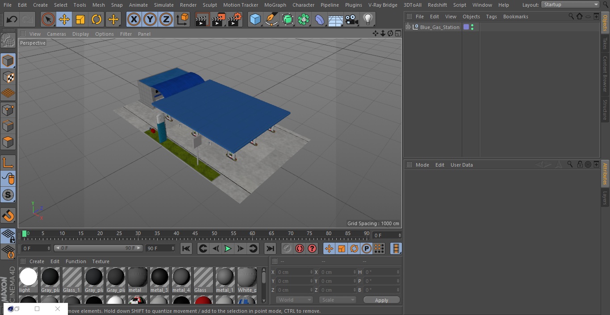Viewport: 610px width, 315px height.
Task: Switch to Polygons mode
Action: coord(8,143)
